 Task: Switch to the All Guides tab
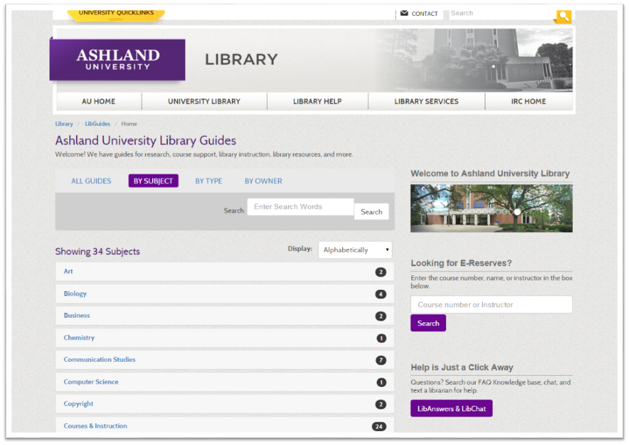click(91, 181)
